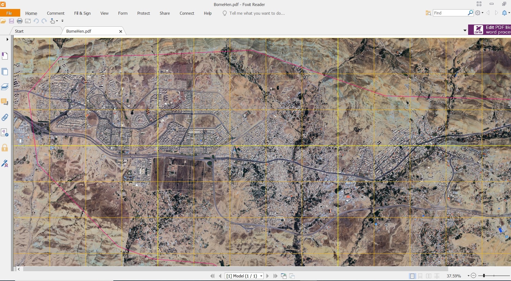Expand the left navigation panel arrow
This screenshot has width=511, height=281.
pyautogui.click(x=7, y=39)
